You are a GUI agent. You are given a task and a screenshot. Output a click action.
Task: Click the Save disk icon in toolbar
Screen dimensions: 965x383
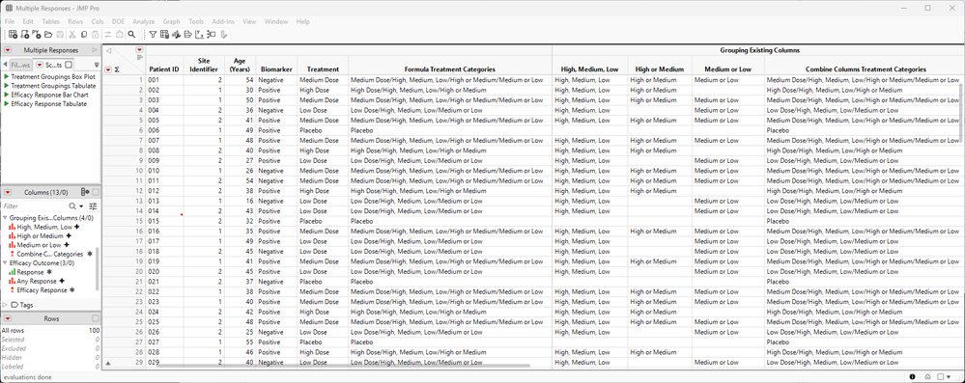[60, 35]
